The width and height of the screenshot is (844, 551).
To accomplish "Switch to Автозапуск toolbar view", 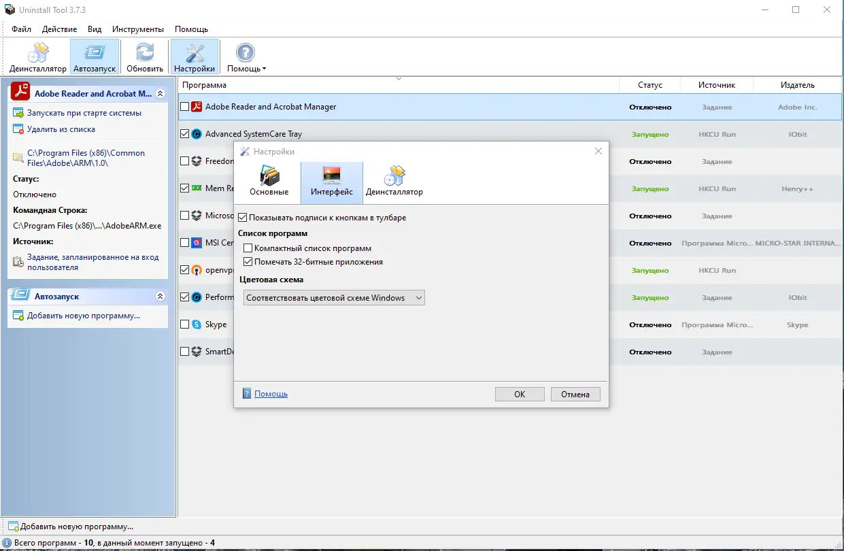I will click(95, 57).
